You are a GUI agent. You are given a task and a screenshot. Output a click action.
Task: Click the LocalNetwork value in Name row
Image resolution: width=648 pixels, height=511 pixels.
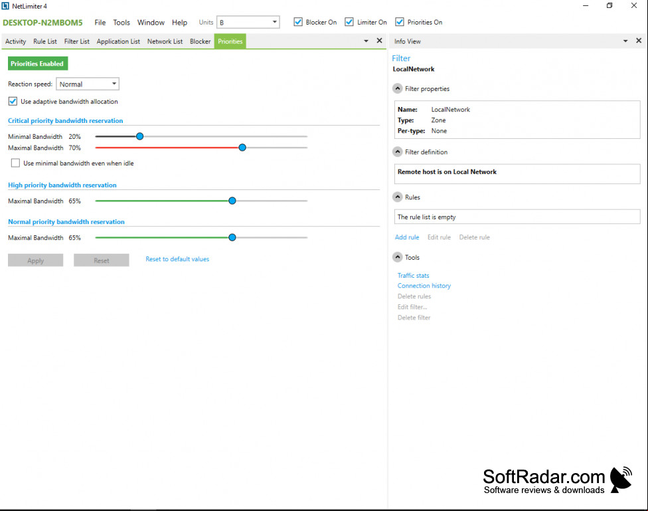point(450,110)
